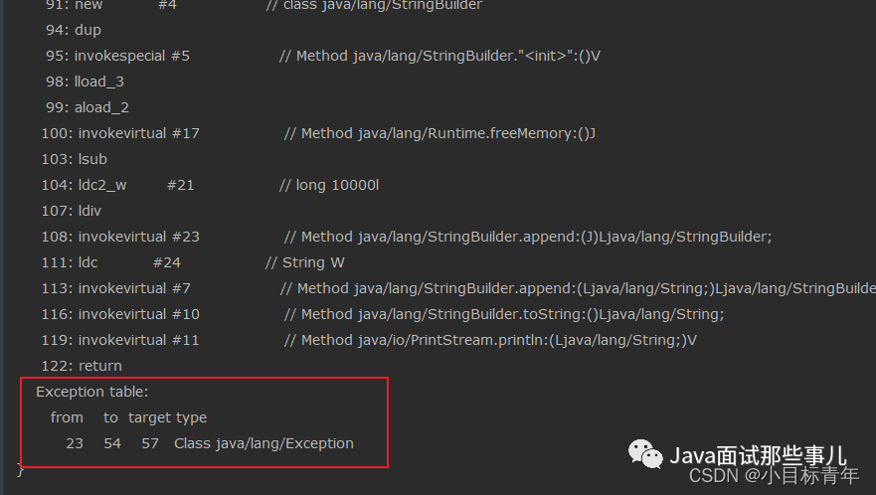Click the exception table value 23
This screenshot has width=876, height=495.
tap(75, 443)
